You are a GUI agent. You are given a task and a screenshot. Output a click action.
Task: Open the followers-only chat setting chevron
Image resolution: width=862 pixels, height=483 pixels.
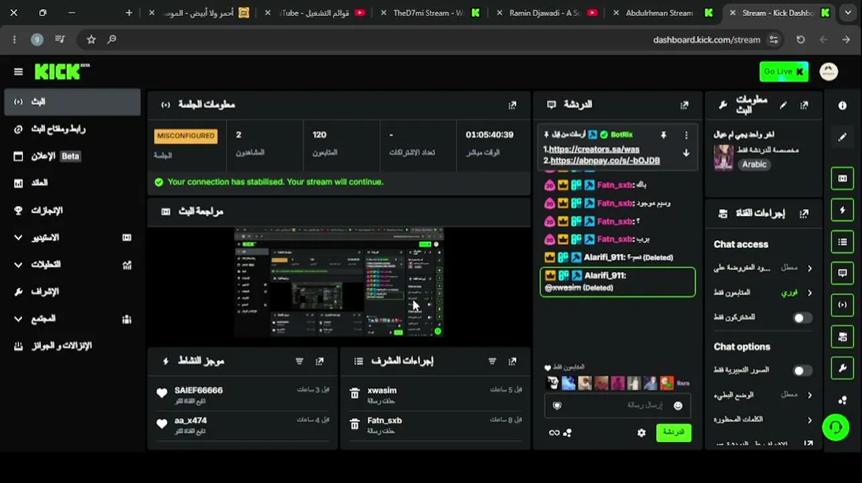point(810,293)
